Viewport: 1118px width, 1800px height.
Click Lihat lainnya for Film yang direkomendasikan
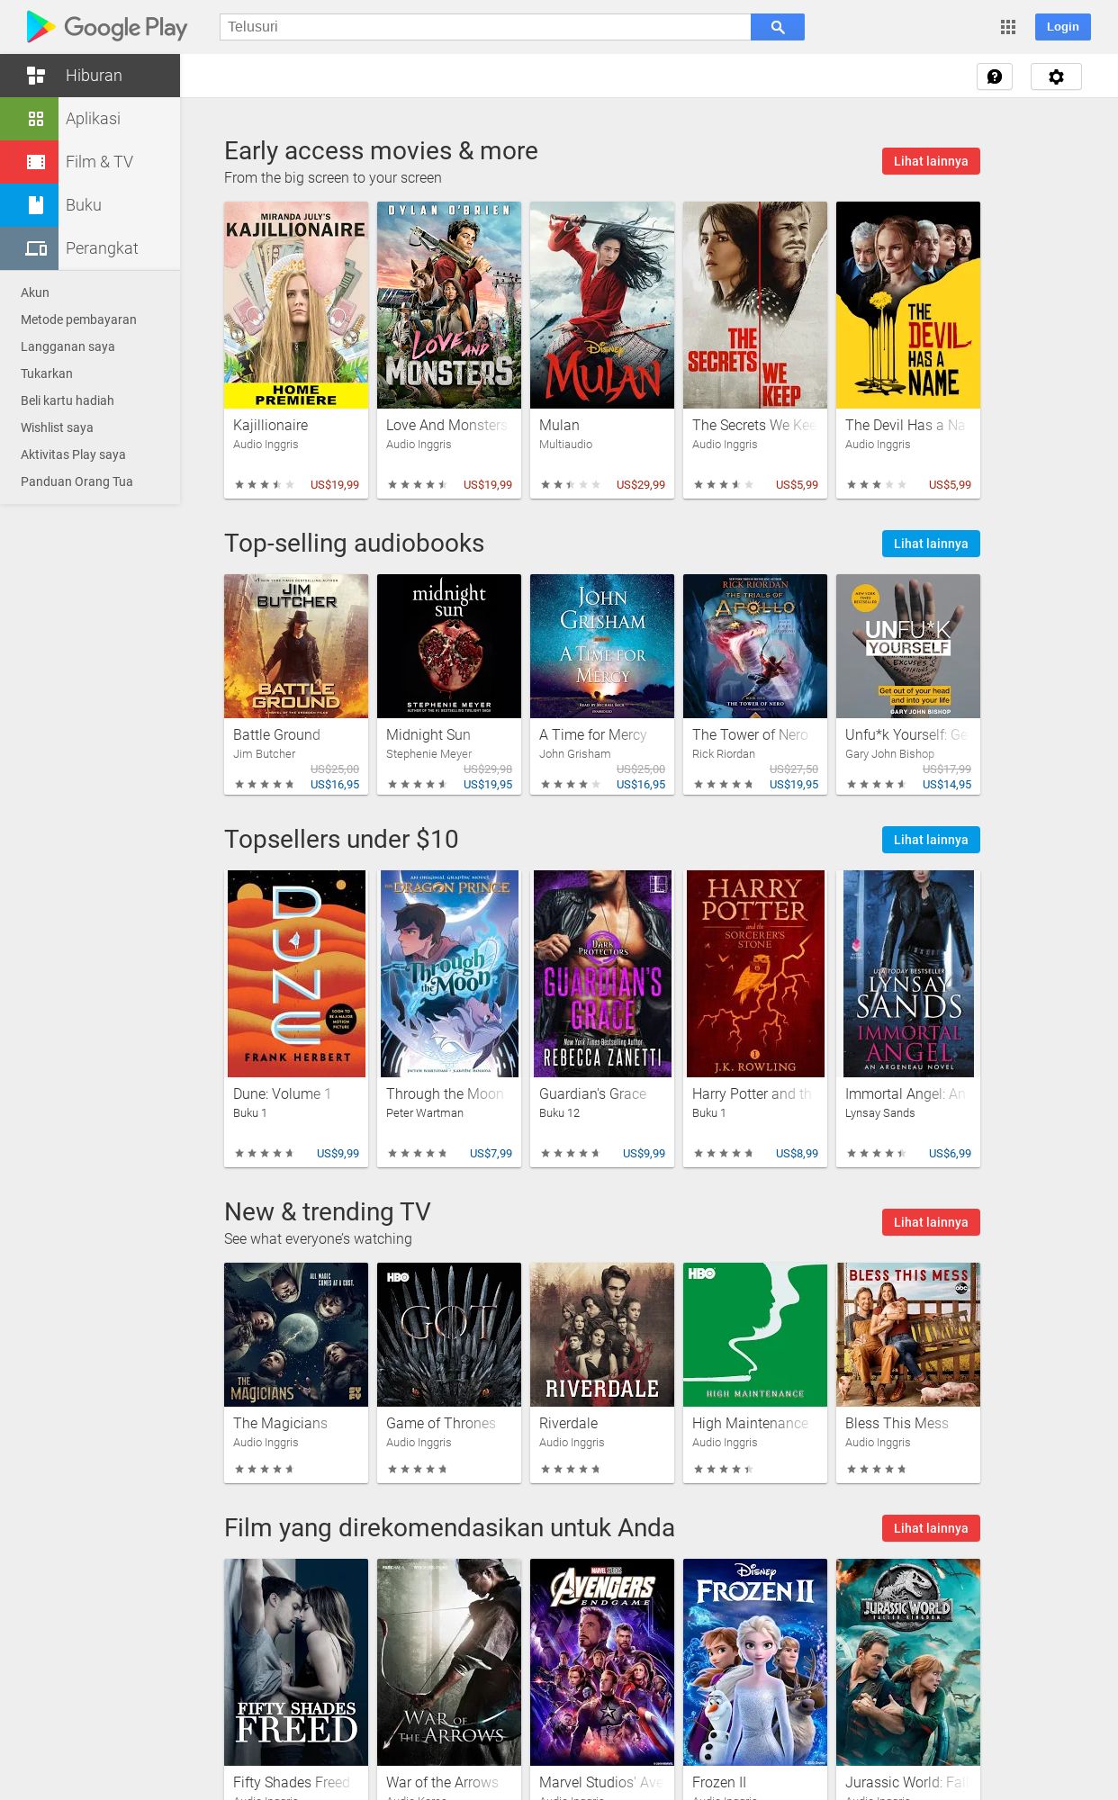tap(931, 1528)
